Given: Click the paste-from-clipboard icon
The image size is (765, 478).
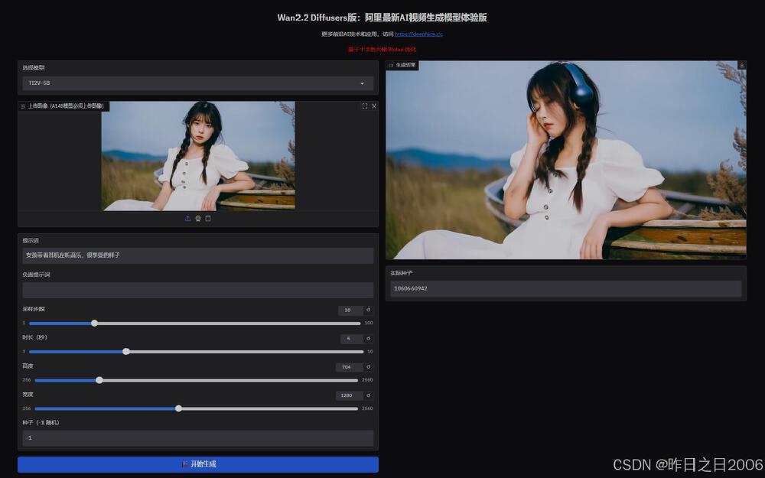Looking at the screenshot, I should (x=207, y=218).
